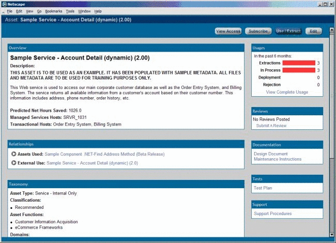Close the Netscape window
336x243 pixels.
click(x=331, y=4)
